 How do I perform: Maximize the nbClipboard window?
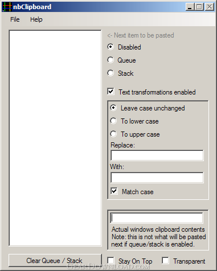point(199,7)
